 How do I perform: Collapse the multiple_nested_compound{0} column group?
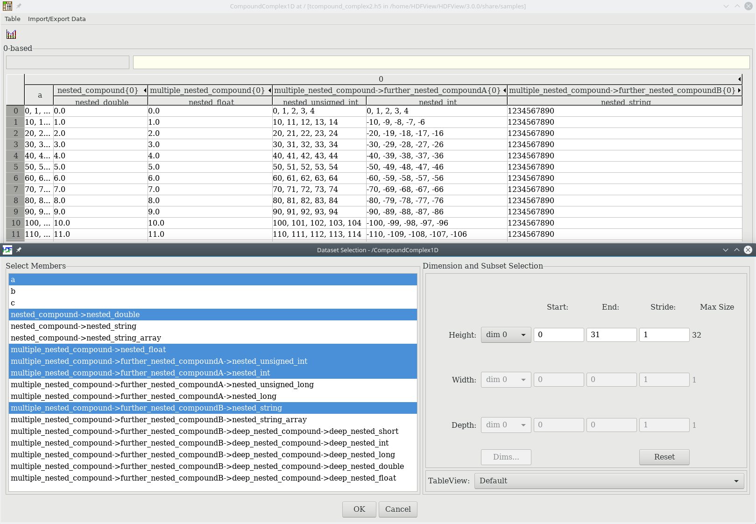pyautogui.click(x=269, y=90)
